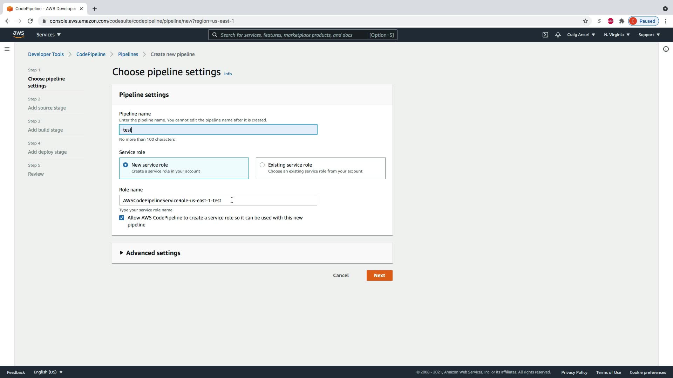Viewport: 673px width, 378px height.
Task: Open the N. Virginia region dropdown
Action: coord(617,35)
